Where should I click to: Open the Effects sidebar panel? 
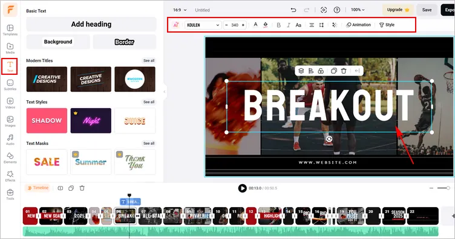tap(10, 176)
